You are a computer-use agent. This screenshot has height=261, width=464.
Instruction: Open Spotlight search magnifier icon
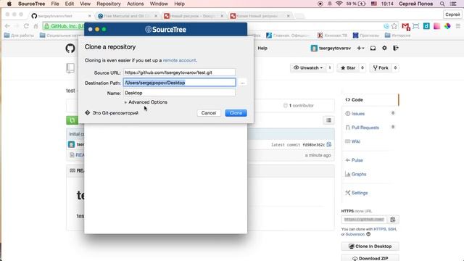(x=442, y=4)
